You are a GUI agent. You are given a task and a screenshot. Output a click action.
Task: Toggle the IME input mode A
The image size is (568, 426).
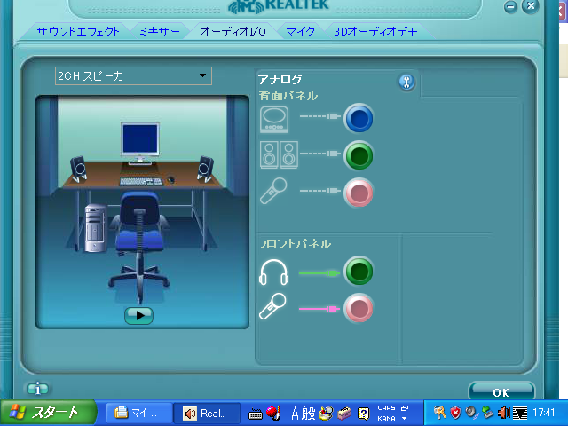(296, 414)
